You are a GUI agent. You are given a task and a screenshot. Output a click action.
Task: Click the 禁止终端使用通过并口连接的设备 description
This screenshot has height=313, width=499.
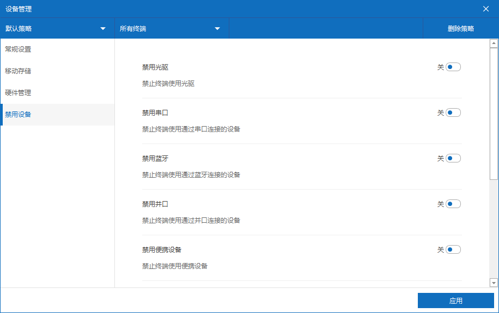pyautogui.click(x=191, y=220)
